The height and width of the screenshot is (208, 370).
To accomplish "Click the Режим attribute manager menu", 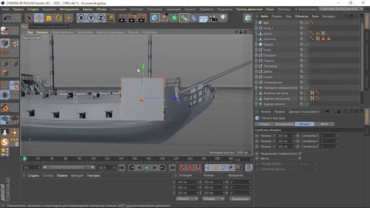I will tap(266, 112).
